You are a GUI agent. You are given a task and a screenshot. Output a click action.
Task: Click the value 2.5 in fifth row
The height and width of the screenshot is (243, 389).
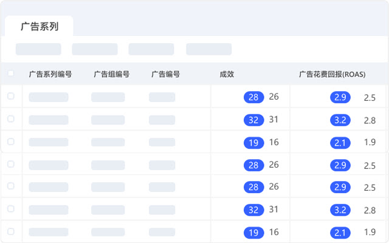370,188
